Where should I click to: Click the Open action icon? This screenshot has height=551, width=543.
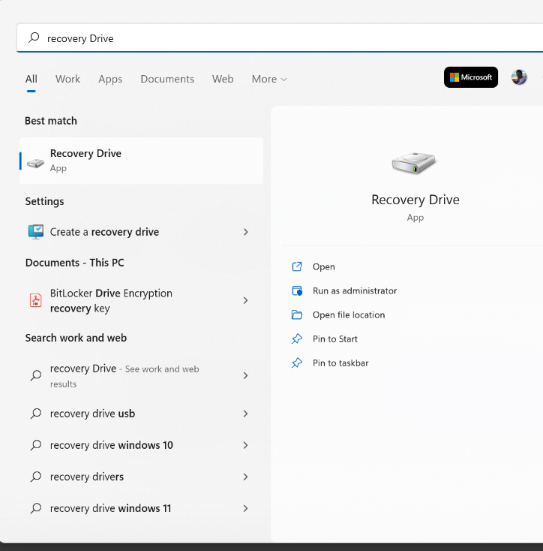click(x=297, y=266)
